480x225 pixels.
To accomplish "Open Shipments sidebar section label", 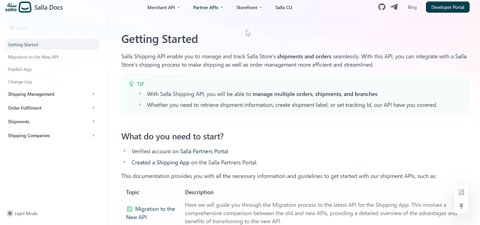I will [x=19, y=122].
